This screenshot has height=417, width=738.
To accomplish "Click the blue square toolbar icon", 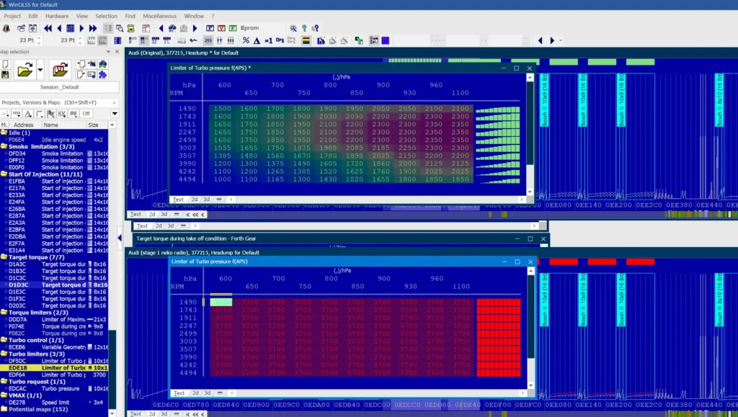I will click(x=386, y=40).
